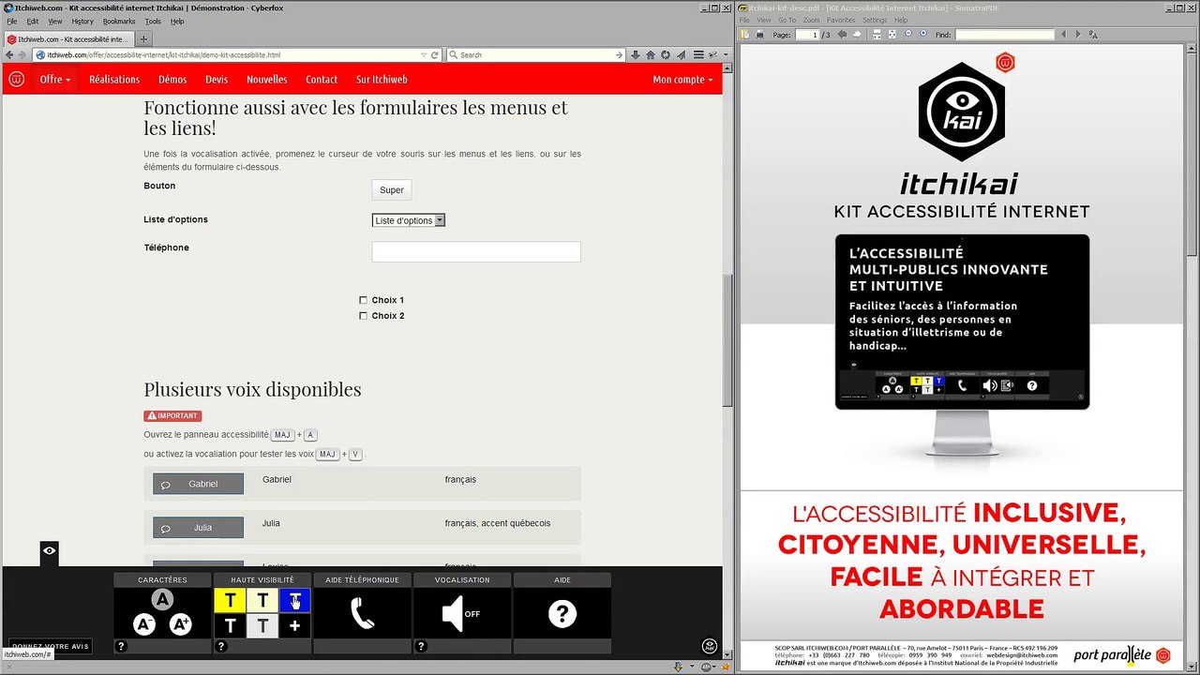Open SumatraPDF Settings menu

coord(875,20)
